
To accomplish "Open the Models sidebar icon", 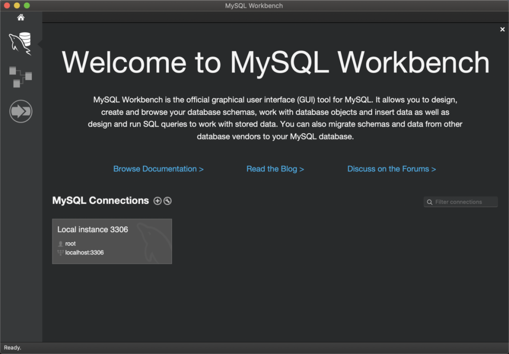I will click(x=20, y=77).
